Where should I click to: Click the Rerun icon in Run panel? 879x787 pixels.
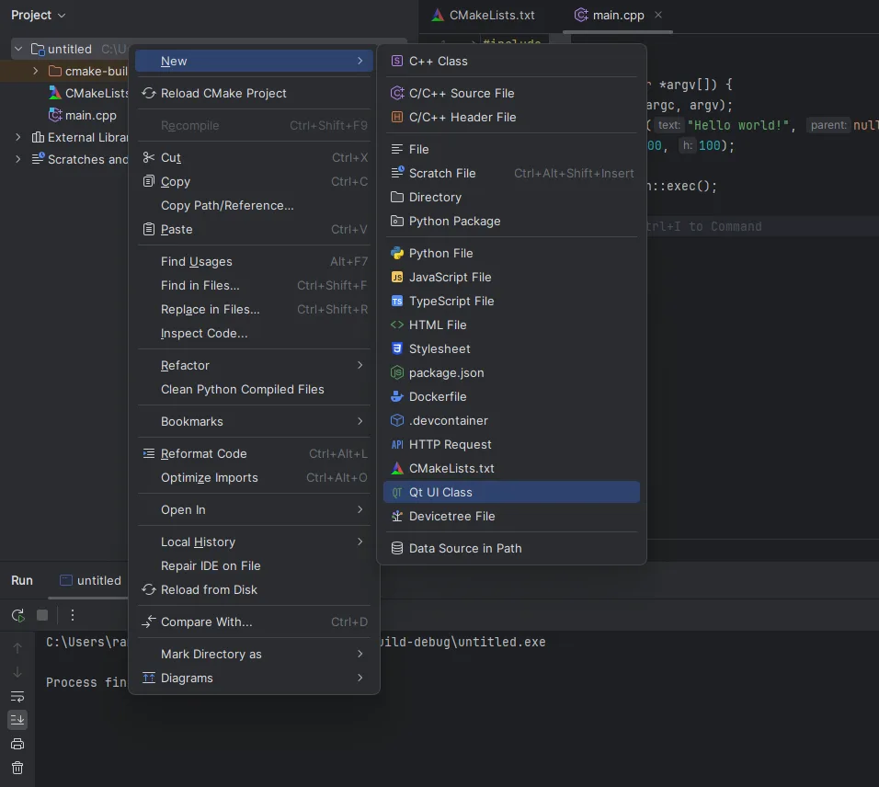click(18, 615)
